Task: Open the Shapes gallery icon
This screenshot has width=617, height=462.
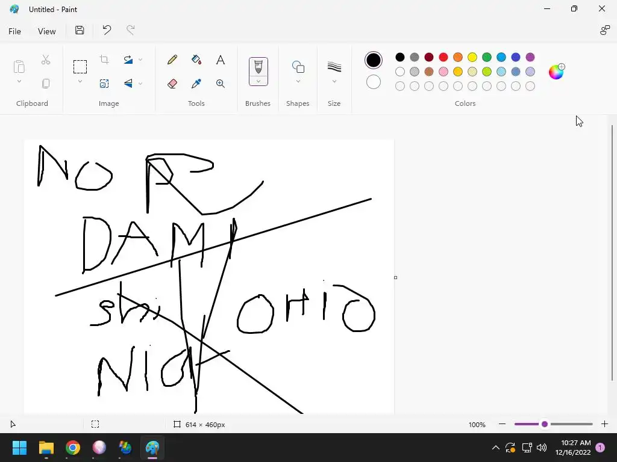Action: point(298,67)
